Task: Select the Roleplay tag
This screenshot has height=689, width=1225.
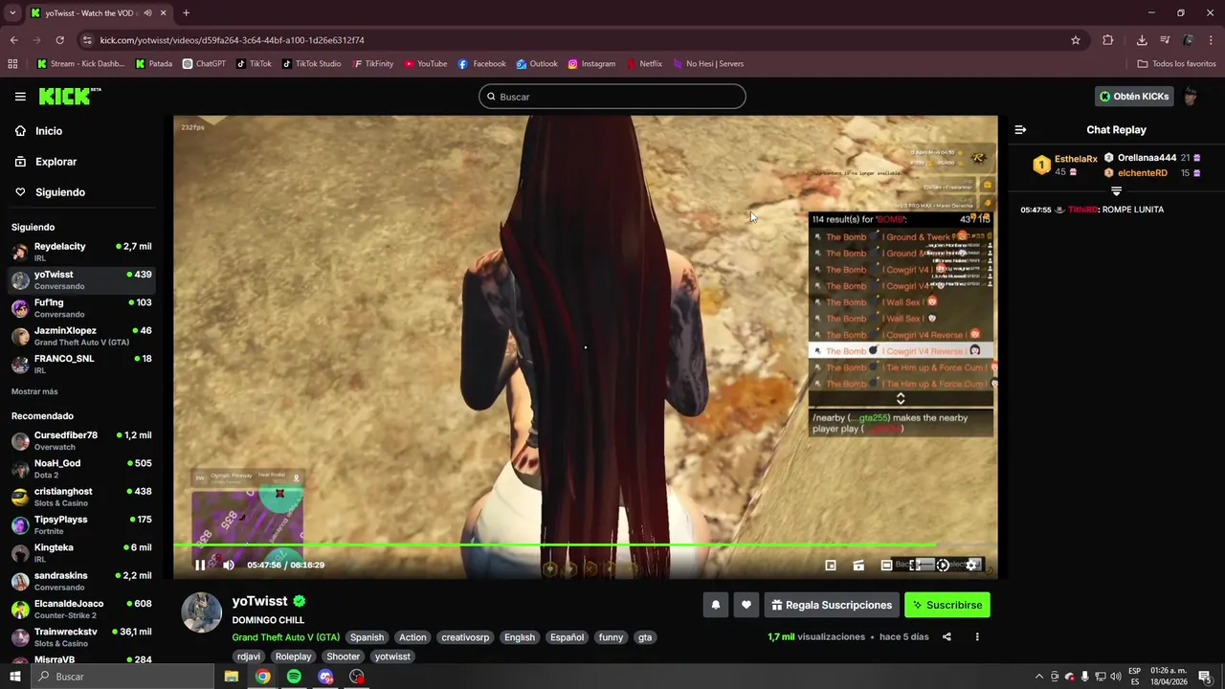Action: click(293, 656)
